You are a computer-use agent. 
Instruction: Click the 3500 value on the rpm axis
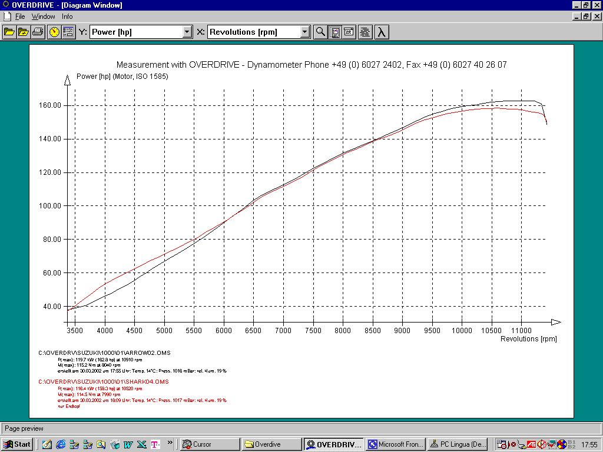tap(75, 331)
